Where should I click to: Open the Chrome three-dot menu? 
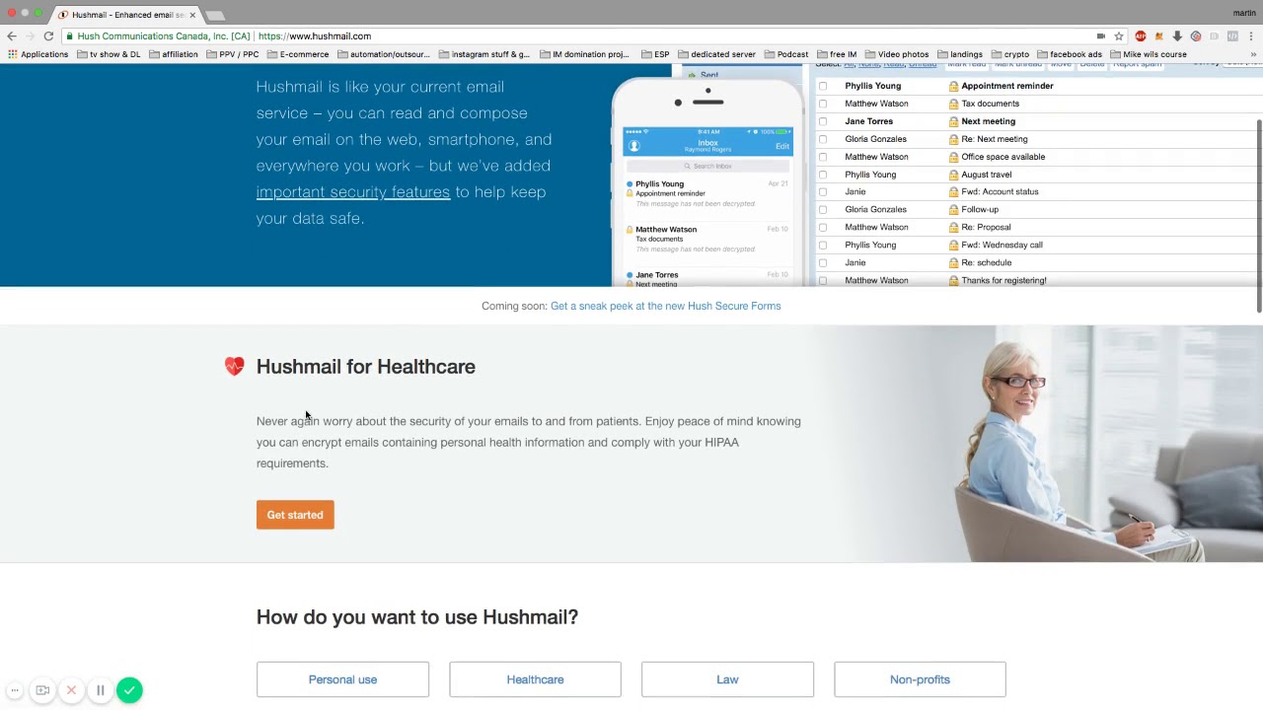tap(1251, 36)
